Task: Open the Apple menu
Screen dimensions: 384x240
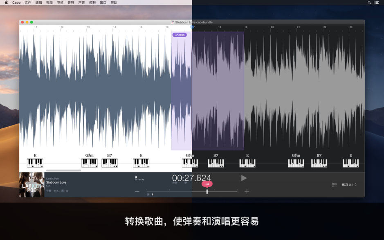Action: tap(6, 2)
